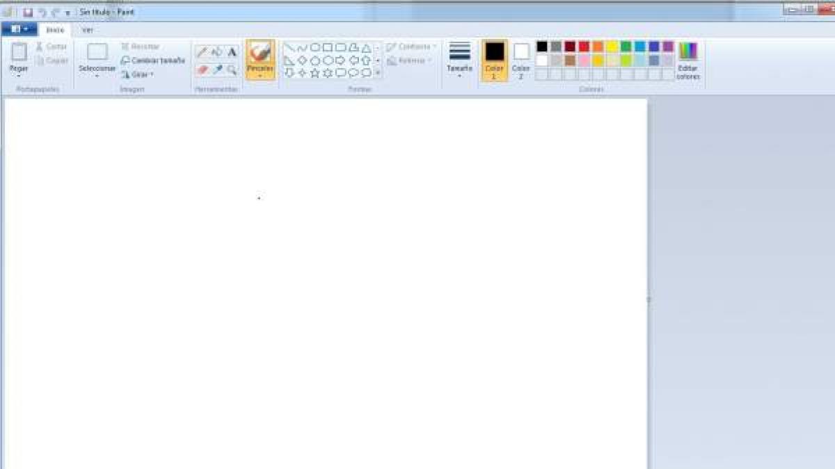Choose the Down arrow shape
835x469 pixels.
pos(289,72)
